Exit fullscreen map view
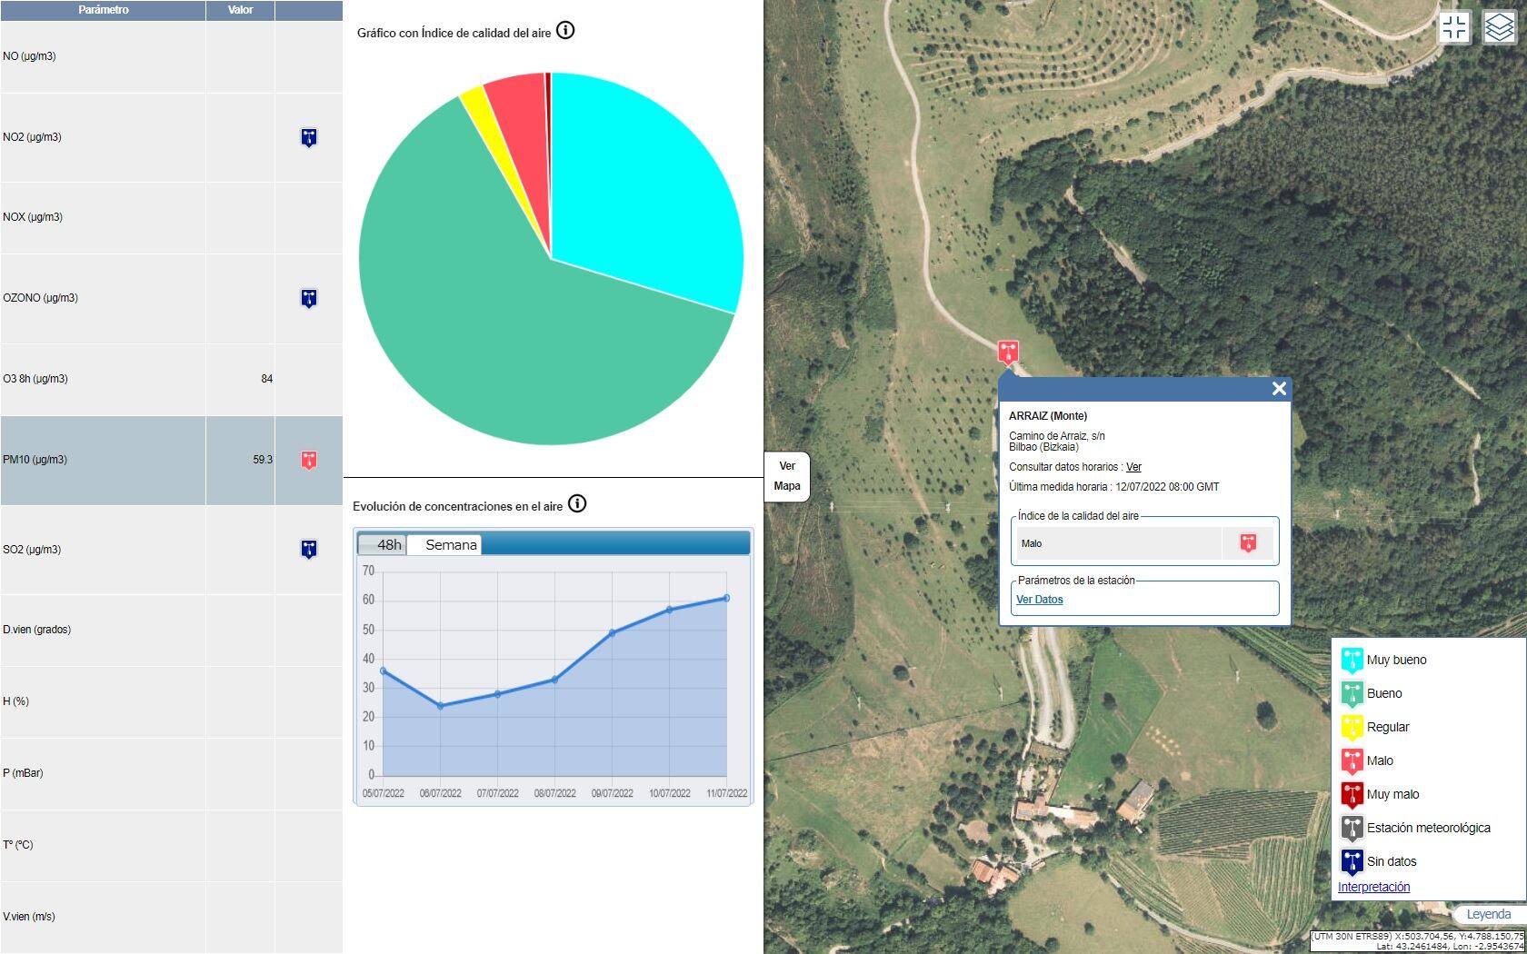The width and height of the screenshot is (1527, 954). pyautogui.click(x=1454, y=27)
